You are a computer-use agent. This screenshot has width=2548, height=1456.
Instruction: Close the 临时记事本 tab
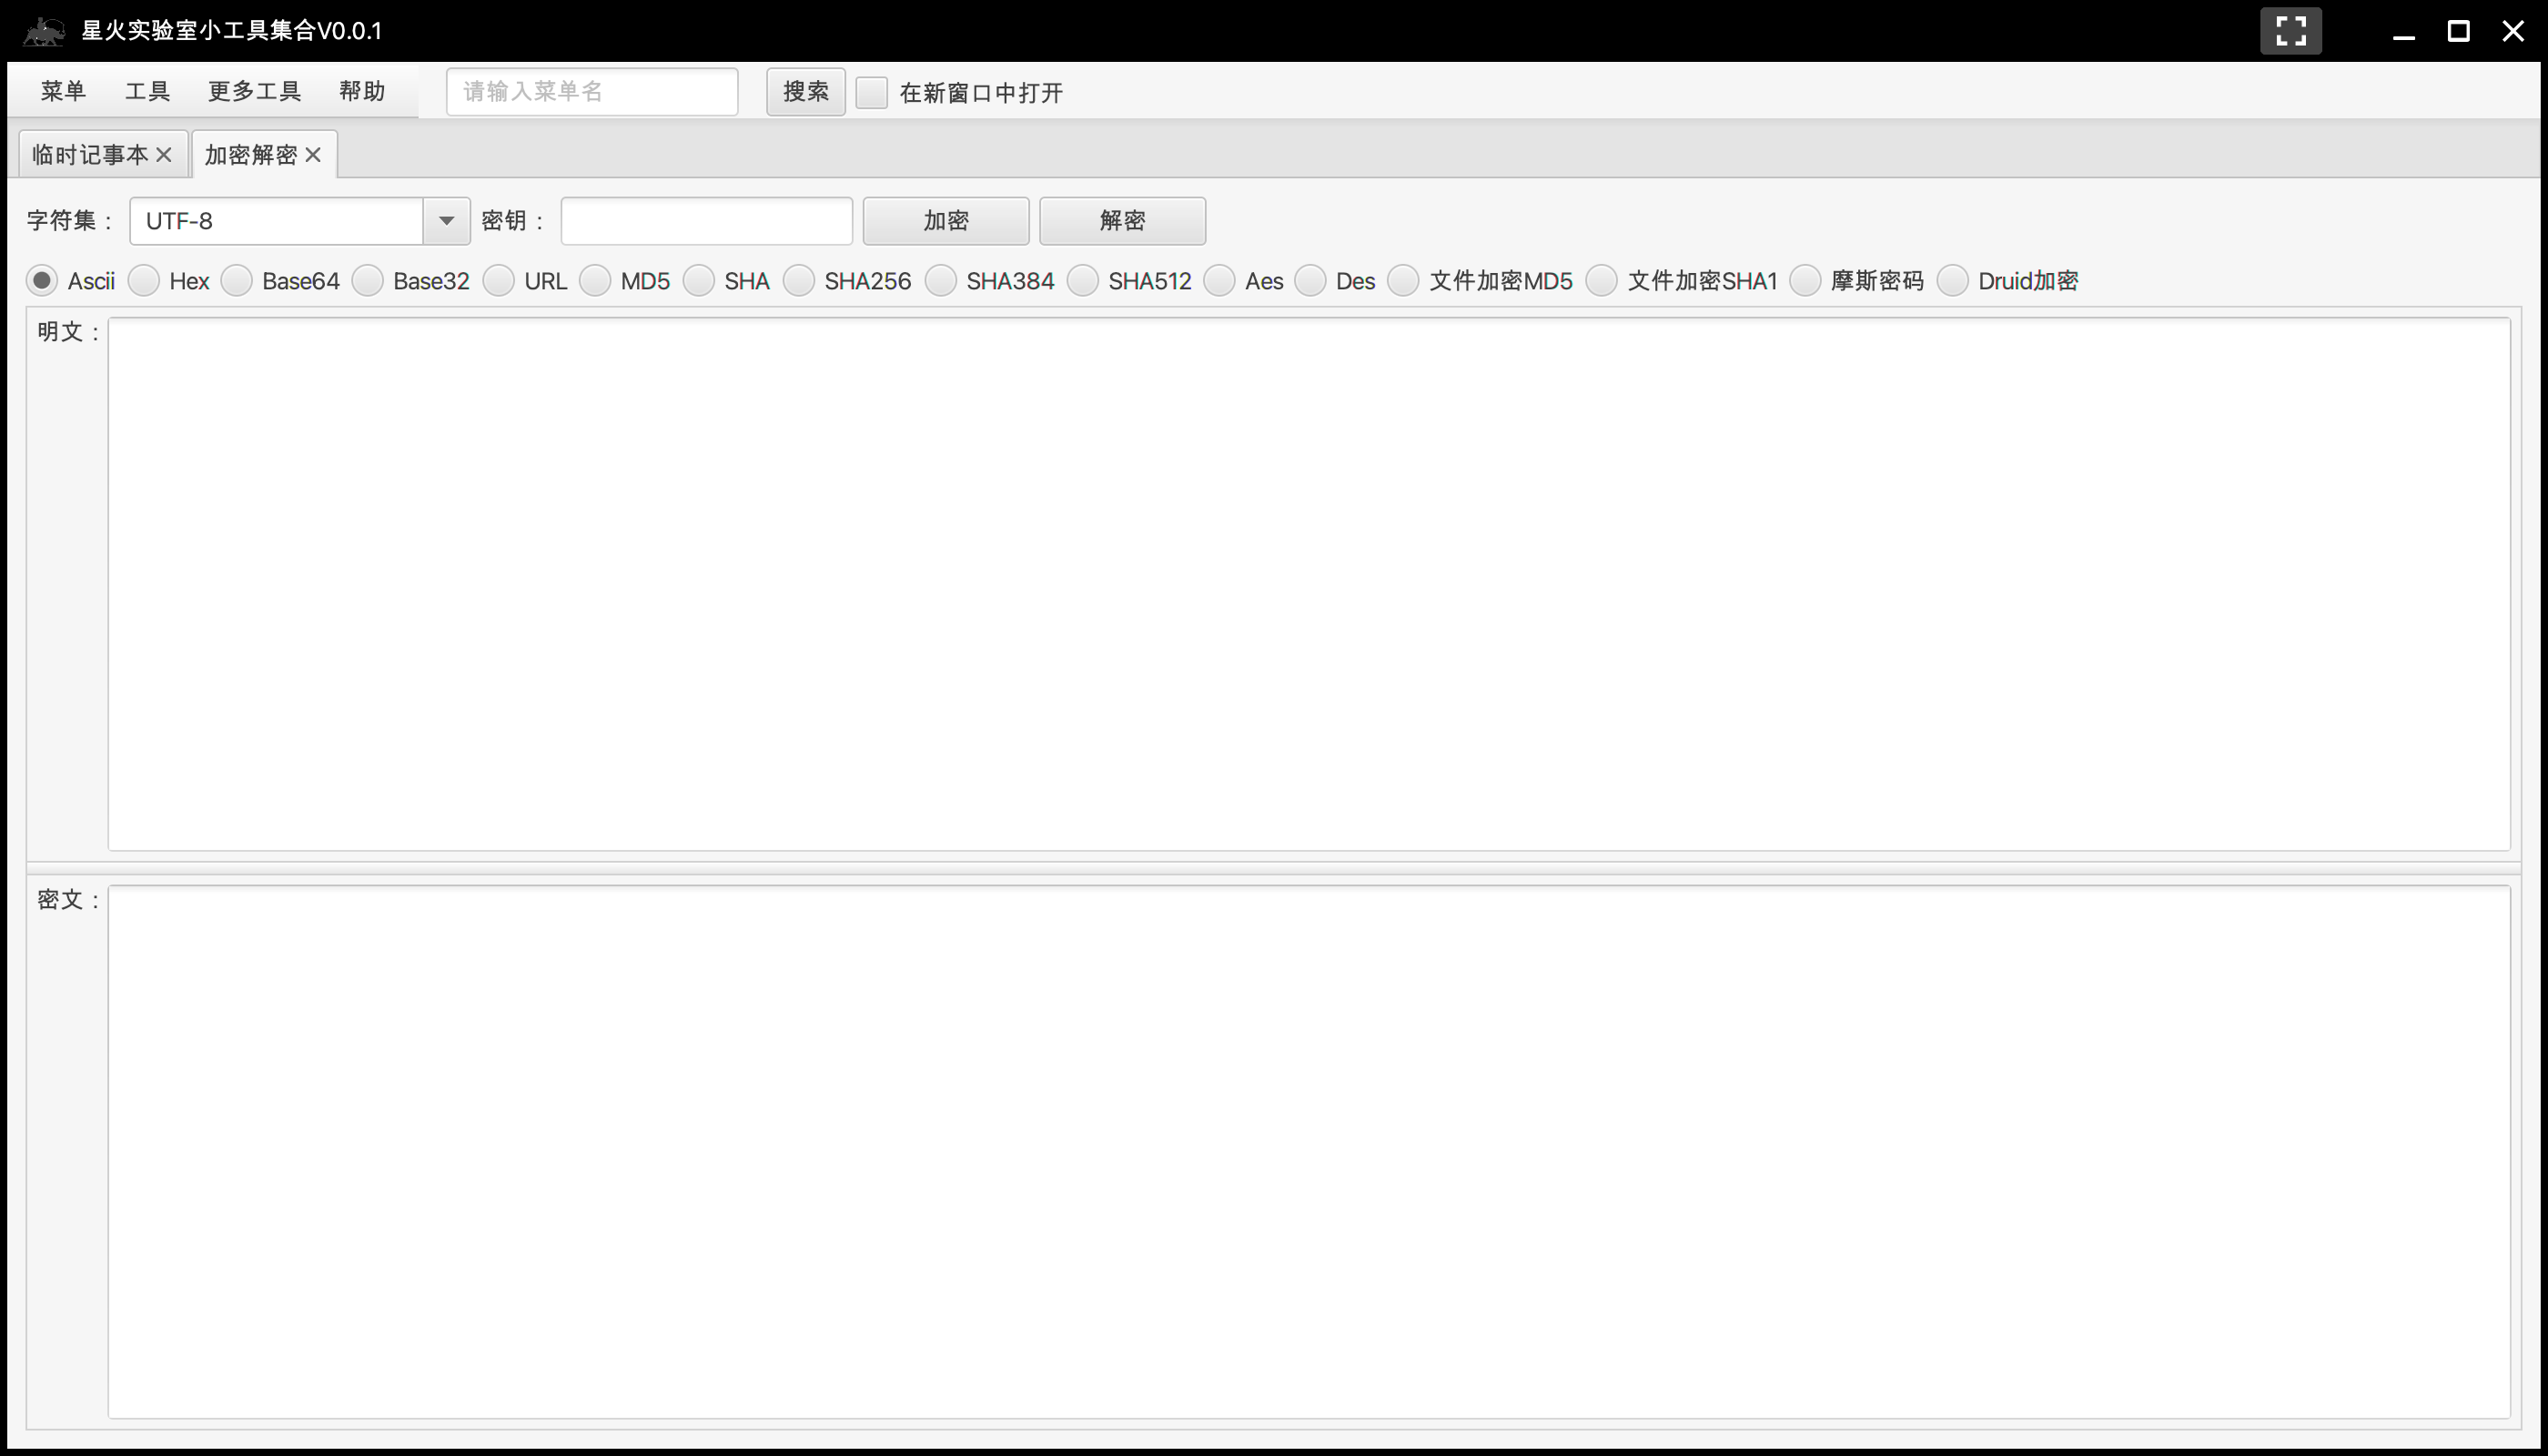point(164,155)
